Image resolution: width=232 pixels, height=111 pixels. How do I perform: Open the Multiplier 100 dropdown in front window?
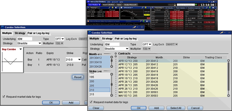[x=147, y=49]
